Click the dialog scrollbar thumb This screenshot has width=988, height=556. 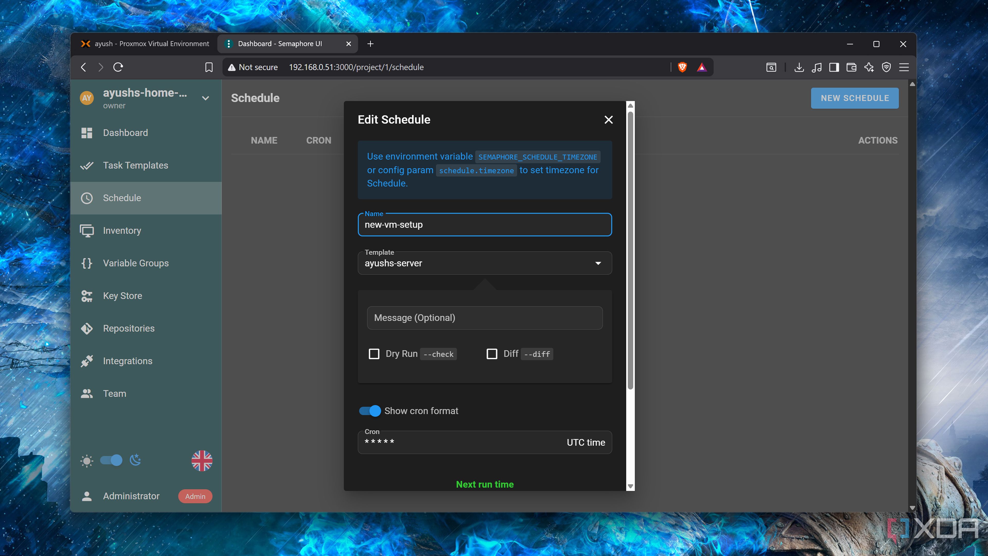pyautogui.click(x=630, y=250)
